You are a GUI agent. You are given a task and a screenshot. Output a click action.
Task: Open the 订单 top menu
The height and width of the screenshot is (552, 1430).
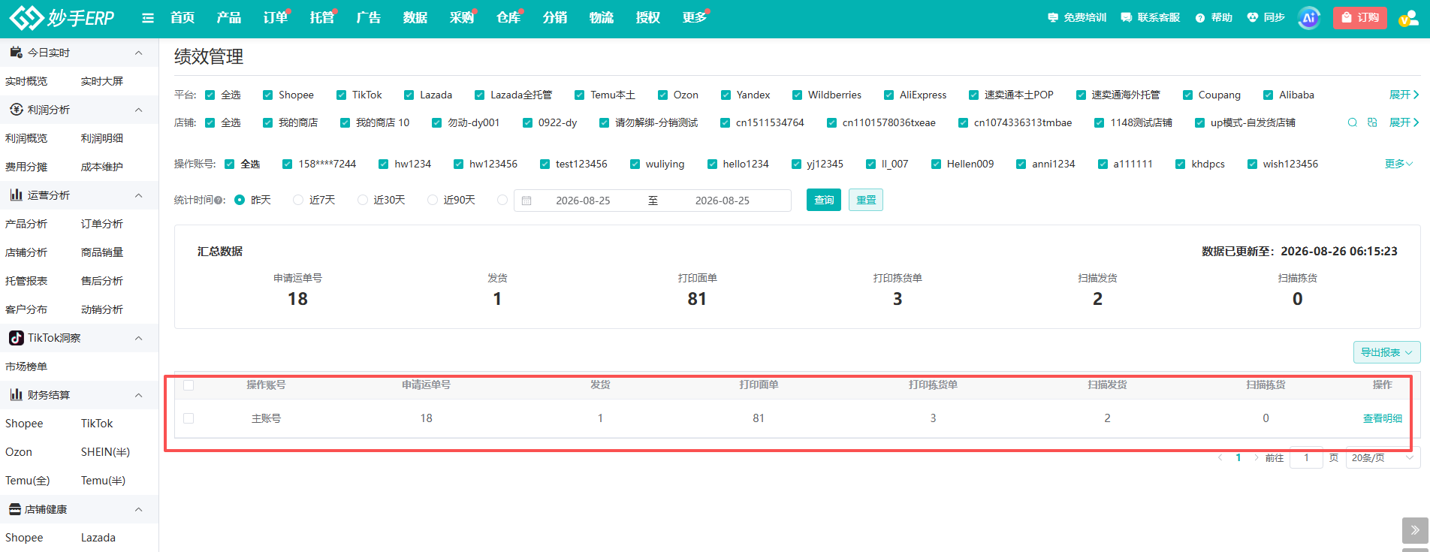click(x=276, y=17)
